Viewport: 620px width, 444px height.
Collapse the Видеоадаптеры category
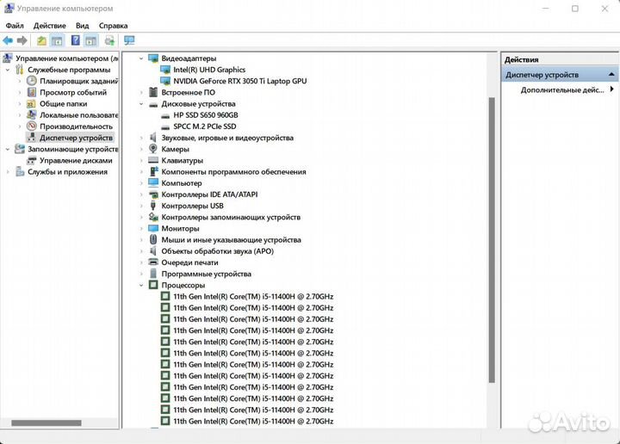pyautogui.click(x=141, y=59)
